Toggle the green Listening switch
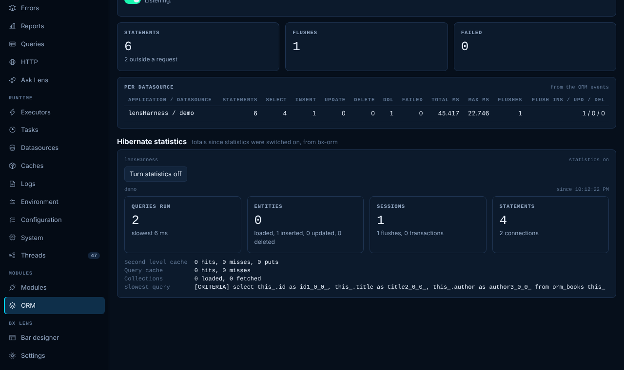This screenshot has height=370, width=624. [133, 1]
